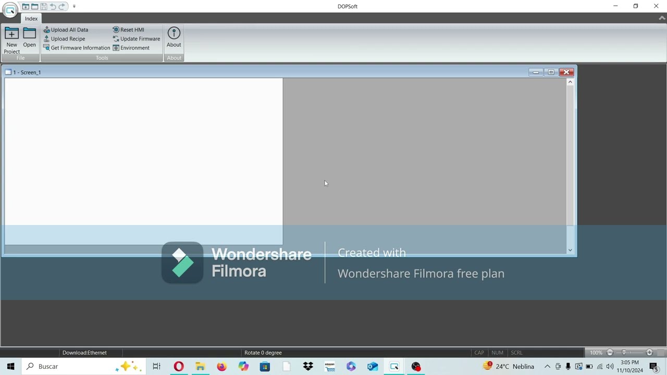Screen dimensions: 667x375
Task: Close the Screen_1 child window
Action: coord(566,72)
